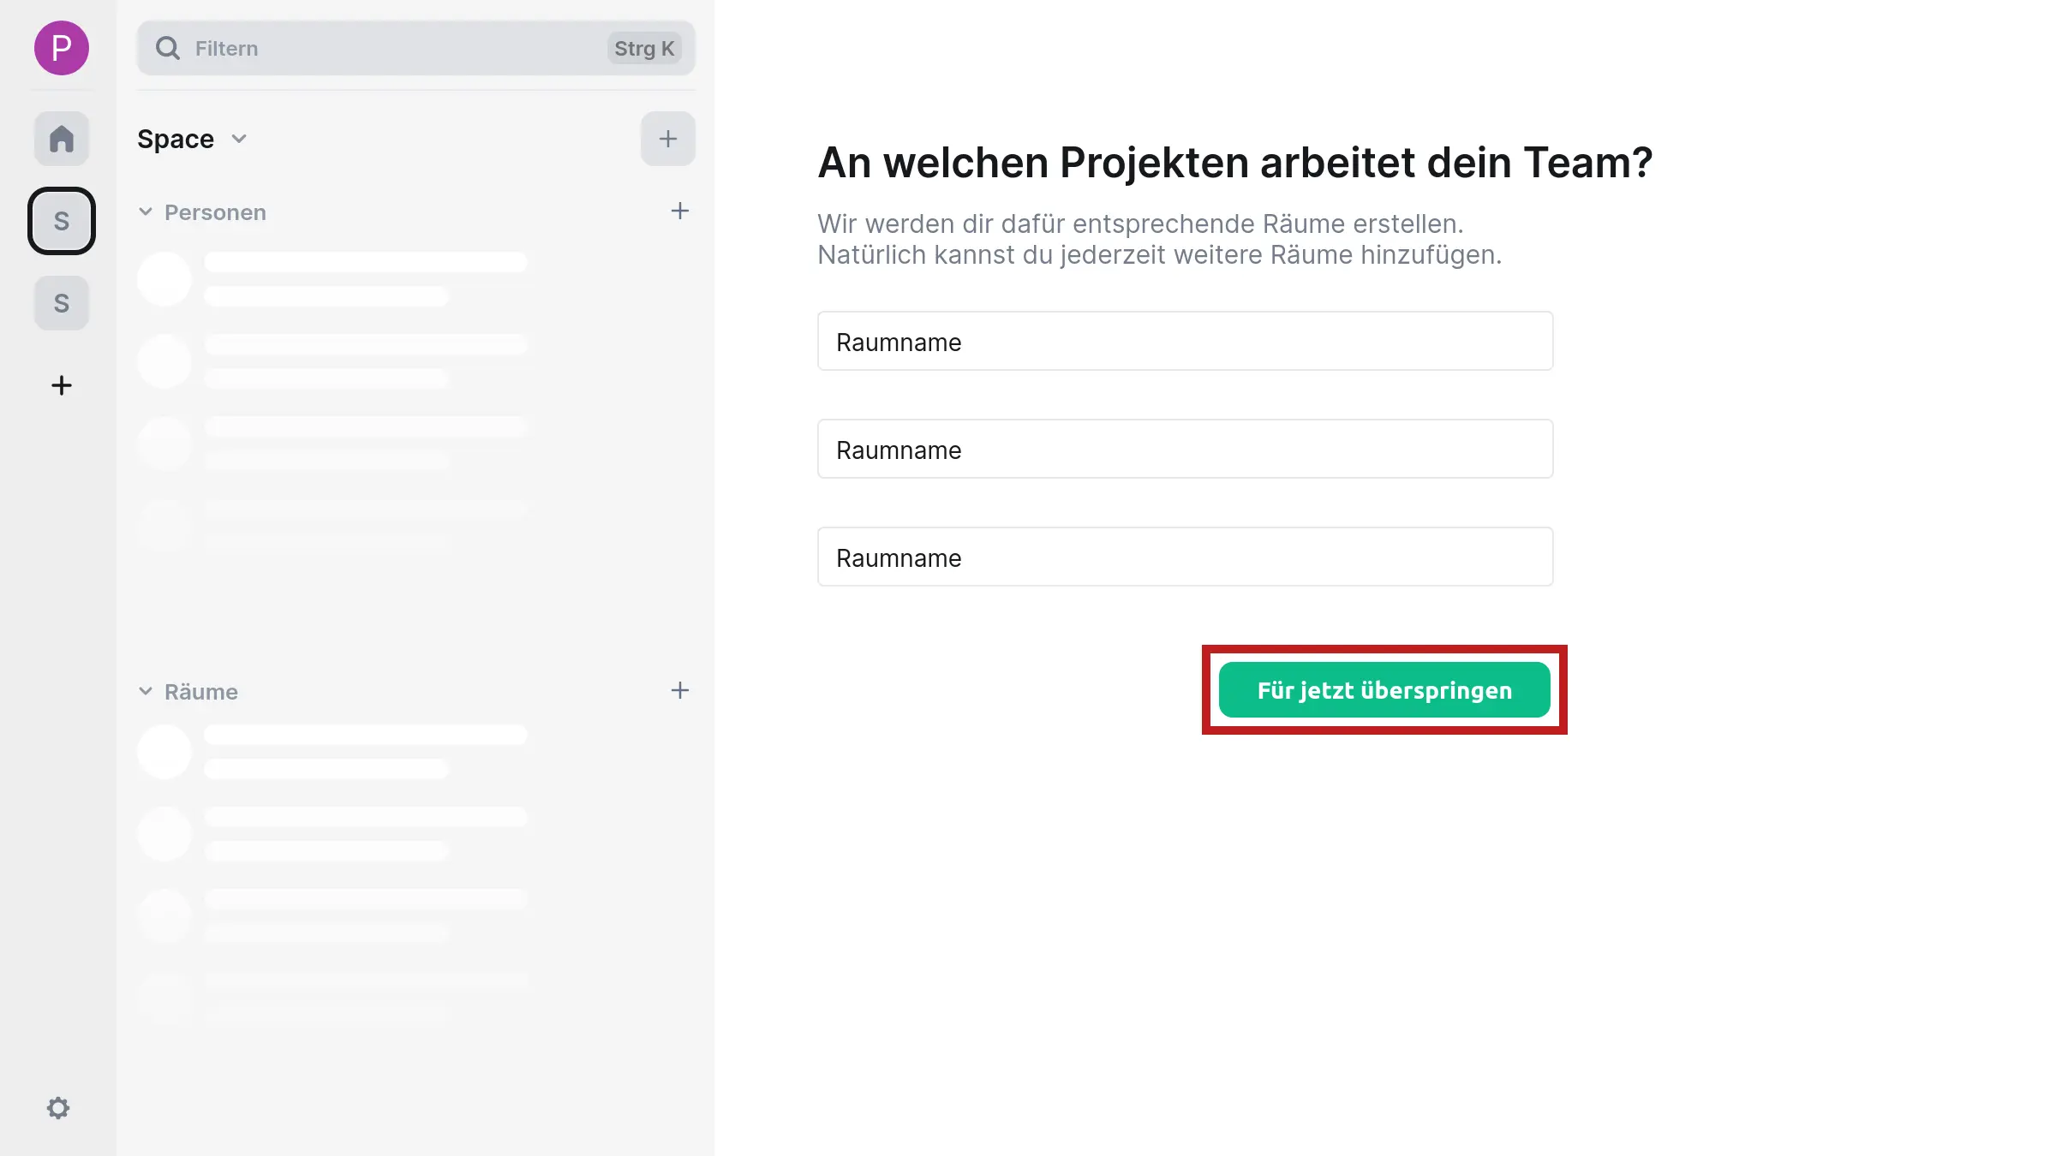Viewport: 2056px width, 1156px height.
Task: Click the second Raumname input field
Action: [x=1185, y=450]
